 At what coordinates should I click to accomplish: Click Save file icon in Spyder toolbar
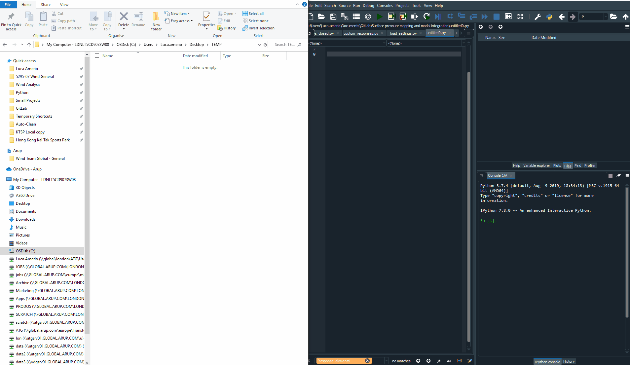[x=333, y=17]
